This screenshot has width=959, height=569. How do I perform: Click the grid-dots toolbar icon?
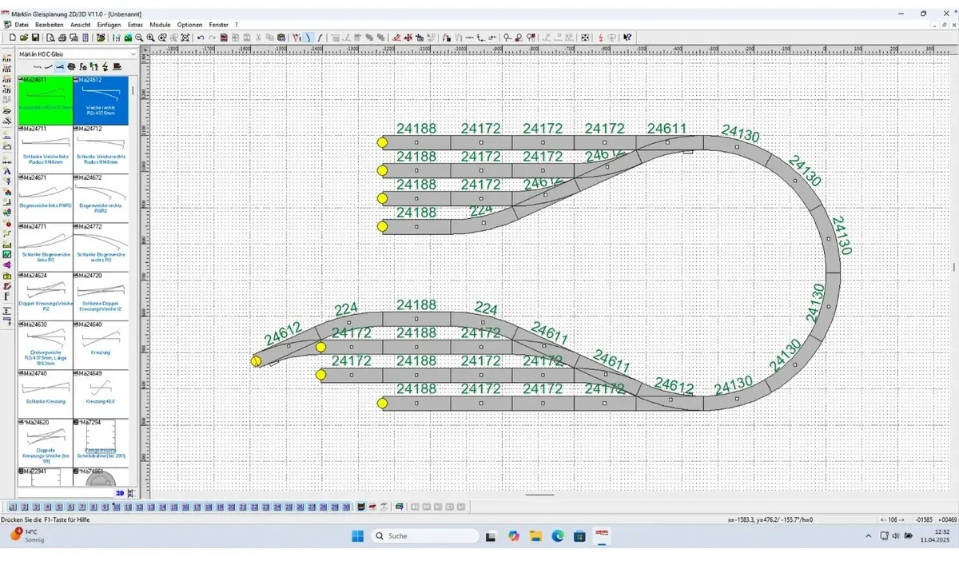click(584, 38)
